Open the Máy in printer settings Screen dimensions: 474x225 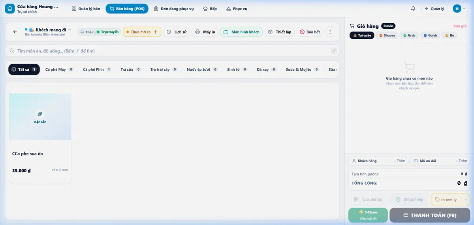pyautogui.click(x=205, y=32)
